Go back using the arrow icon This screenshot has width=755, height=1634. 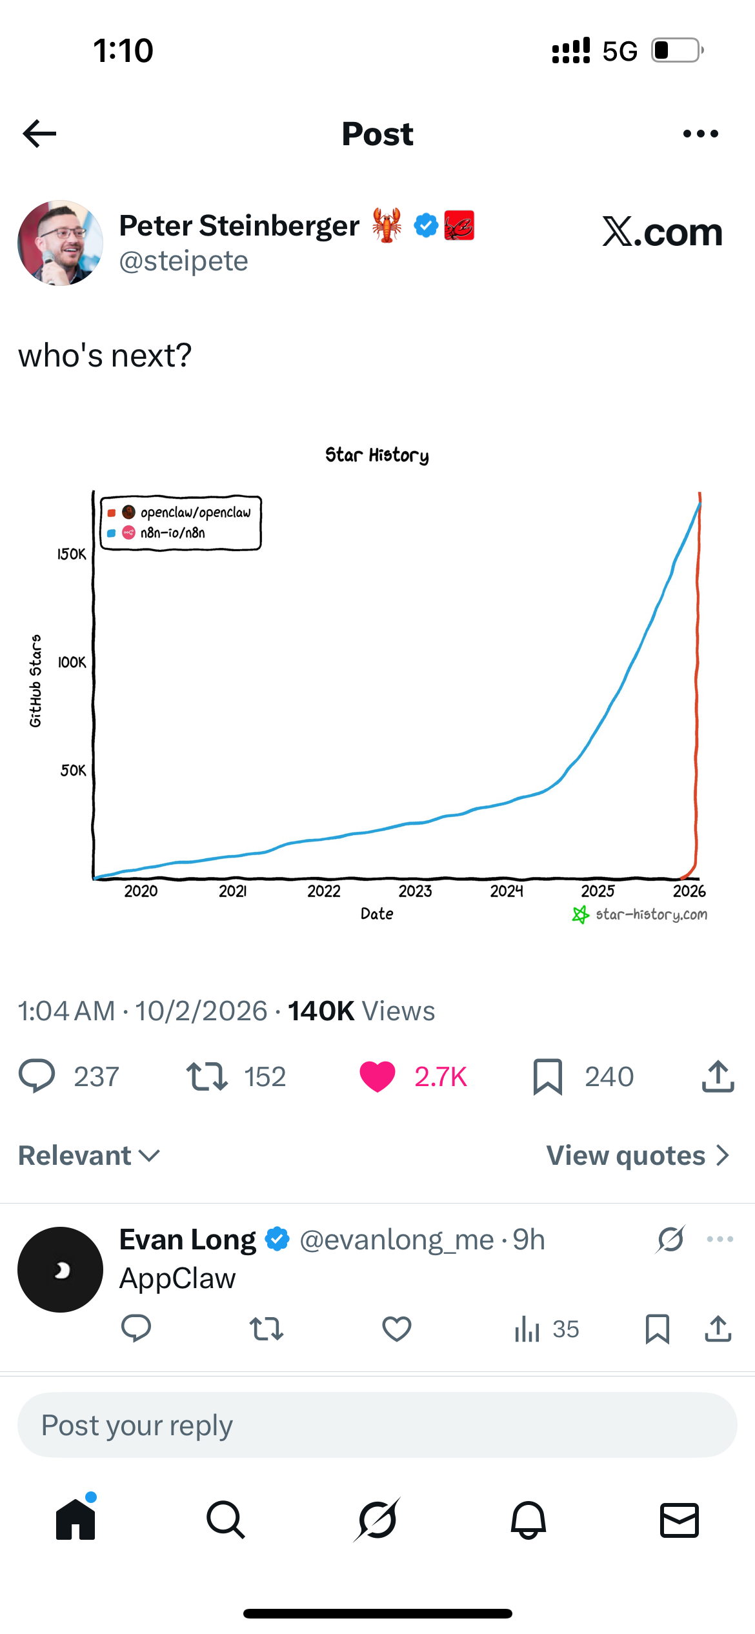tap(40, 134)
